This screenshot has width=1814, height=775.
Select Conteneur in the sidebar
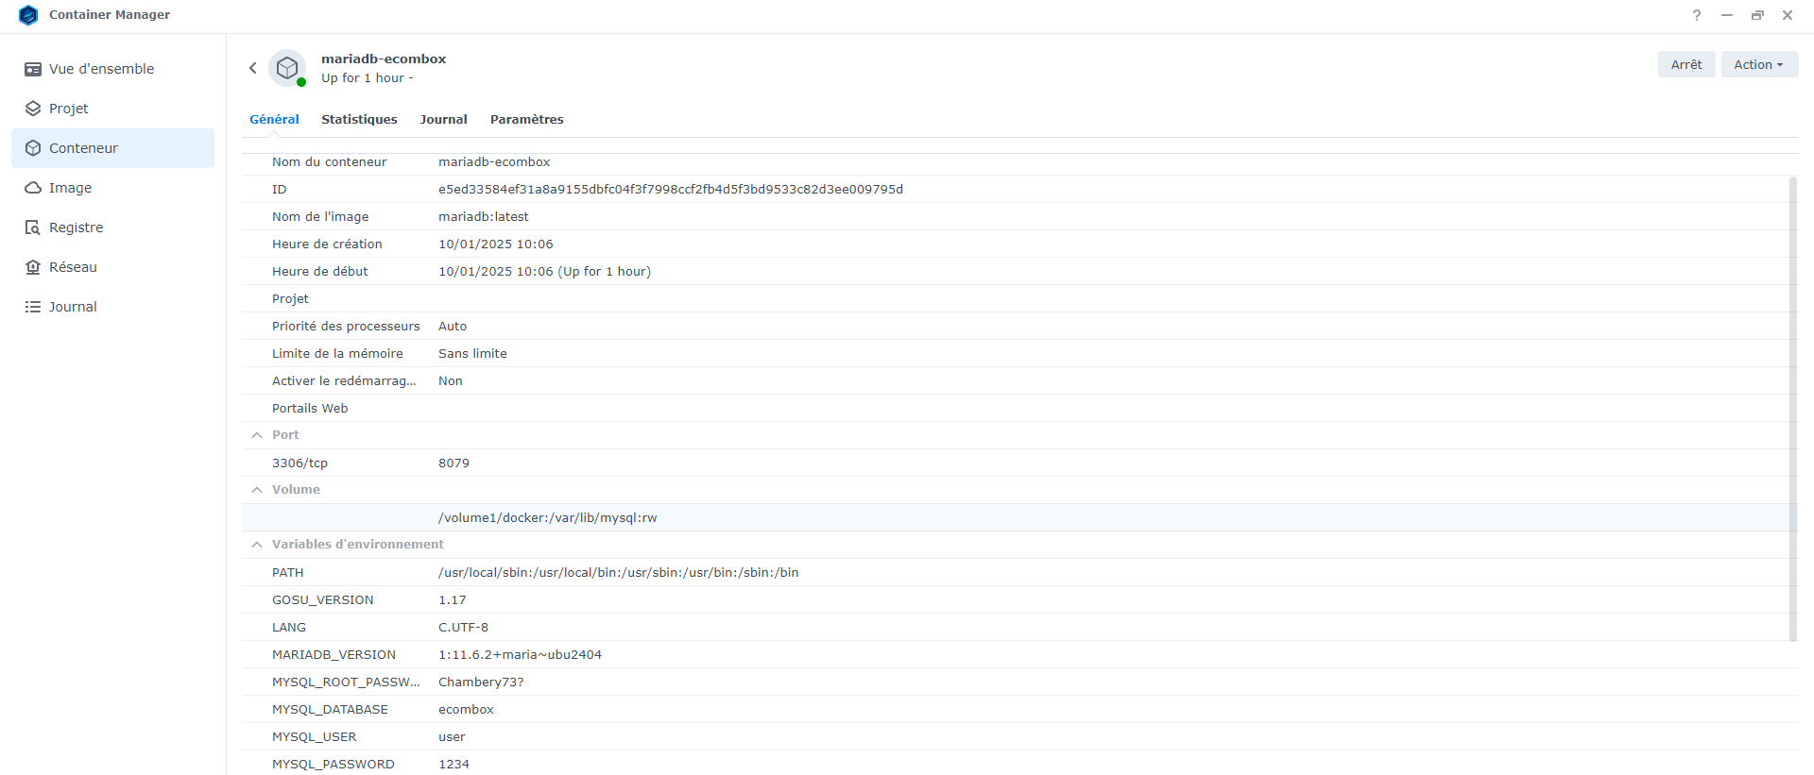112,148
